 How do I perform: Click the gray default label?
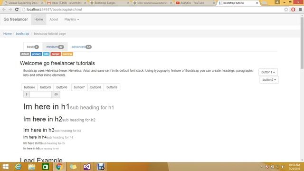[x=25, y=54]
